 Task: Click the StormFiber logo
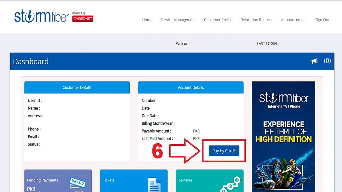click(x=42, y=17)
